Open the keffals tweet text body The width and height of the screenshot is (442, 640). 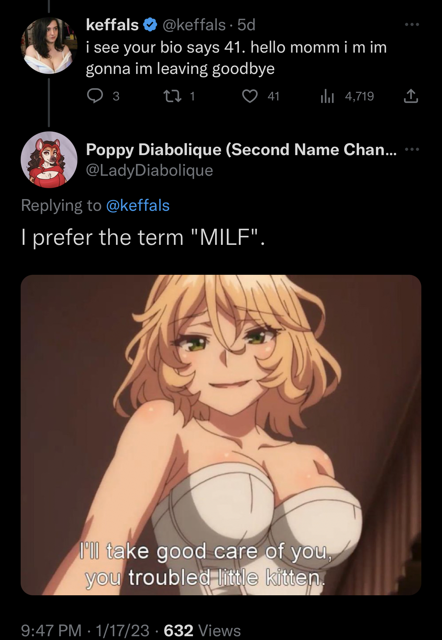(x=236, y=58)
